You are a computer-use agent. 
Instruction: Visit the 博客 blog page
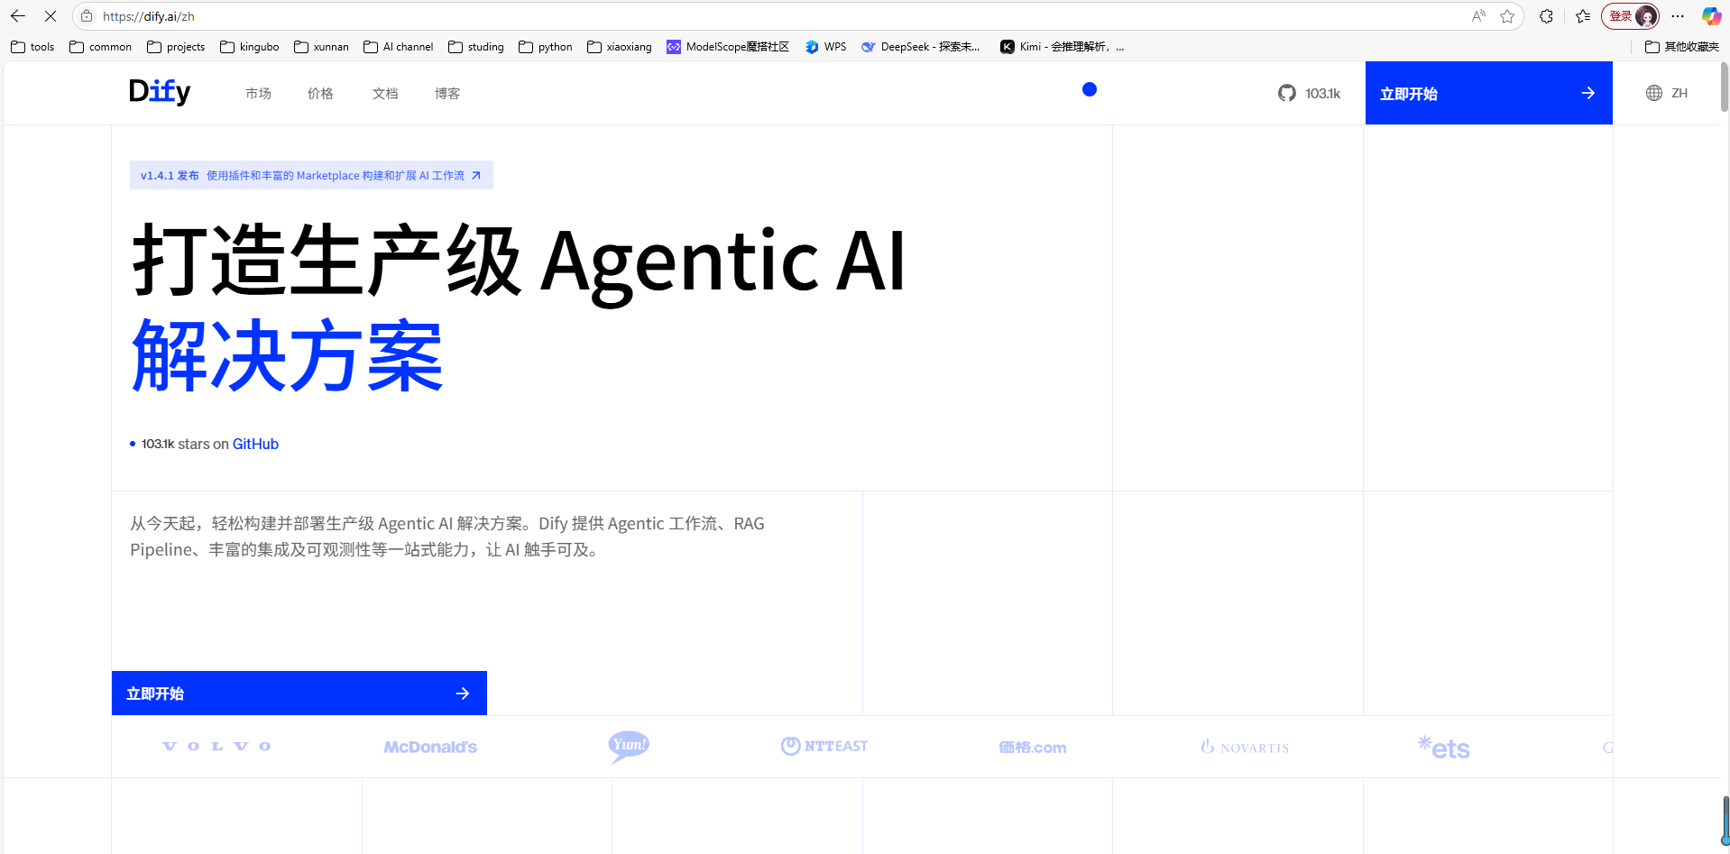447,94
